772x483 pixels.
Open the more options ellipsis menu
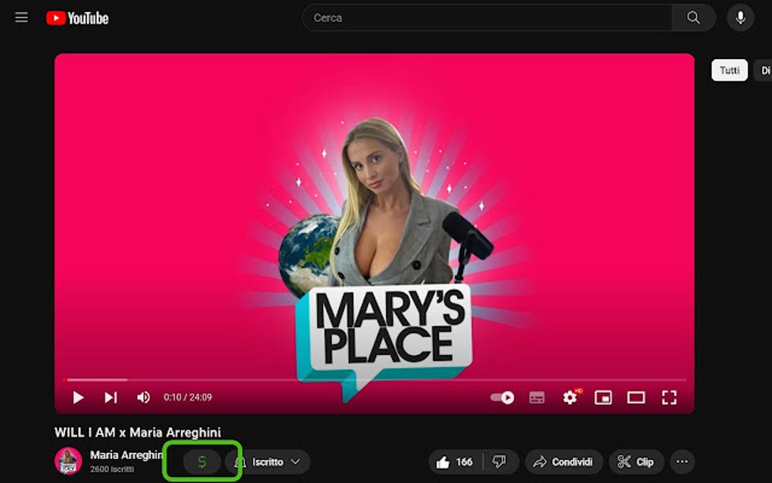[681, 462]
